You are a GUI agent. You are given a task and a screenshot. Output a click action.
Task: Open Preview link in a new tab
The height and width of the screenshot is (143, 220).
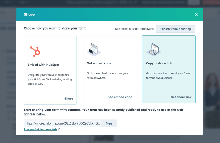[40, 129]
